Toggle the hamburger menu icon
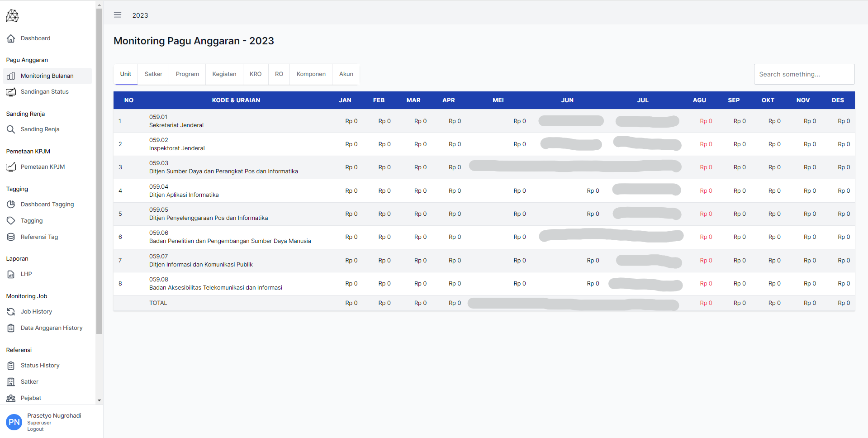868x438 pixels. point(118,15)
